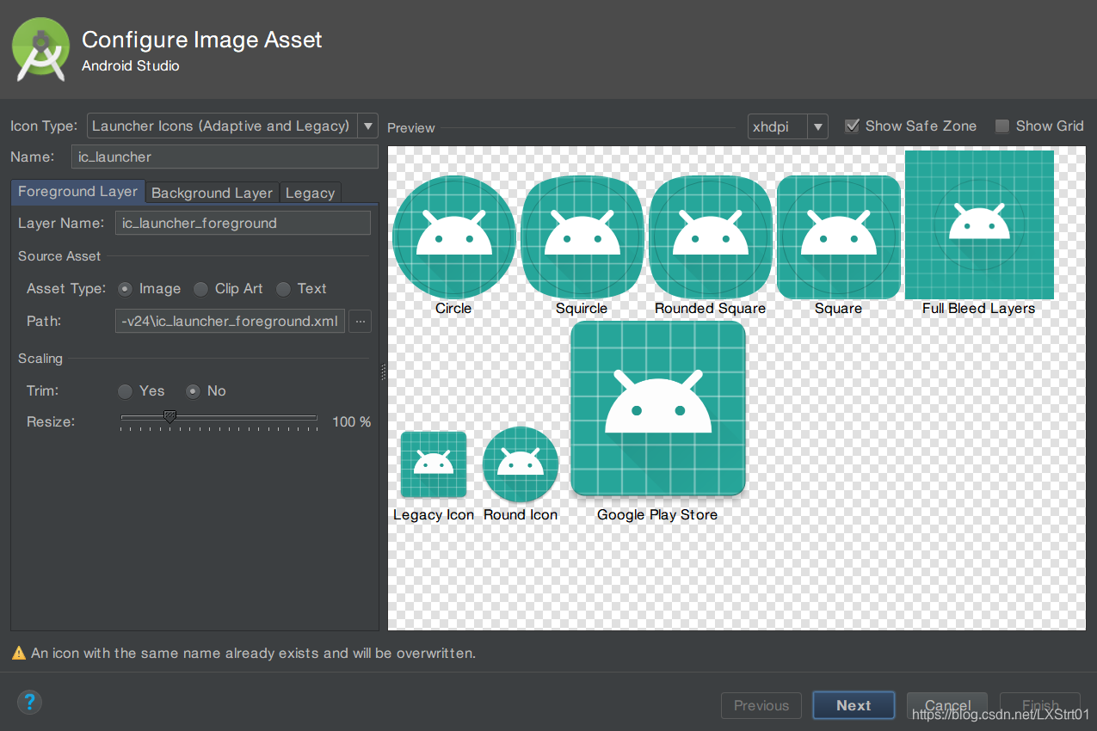Adjust the Resize slider
This screenshot has width=1097, height=731.
(169, 417)
